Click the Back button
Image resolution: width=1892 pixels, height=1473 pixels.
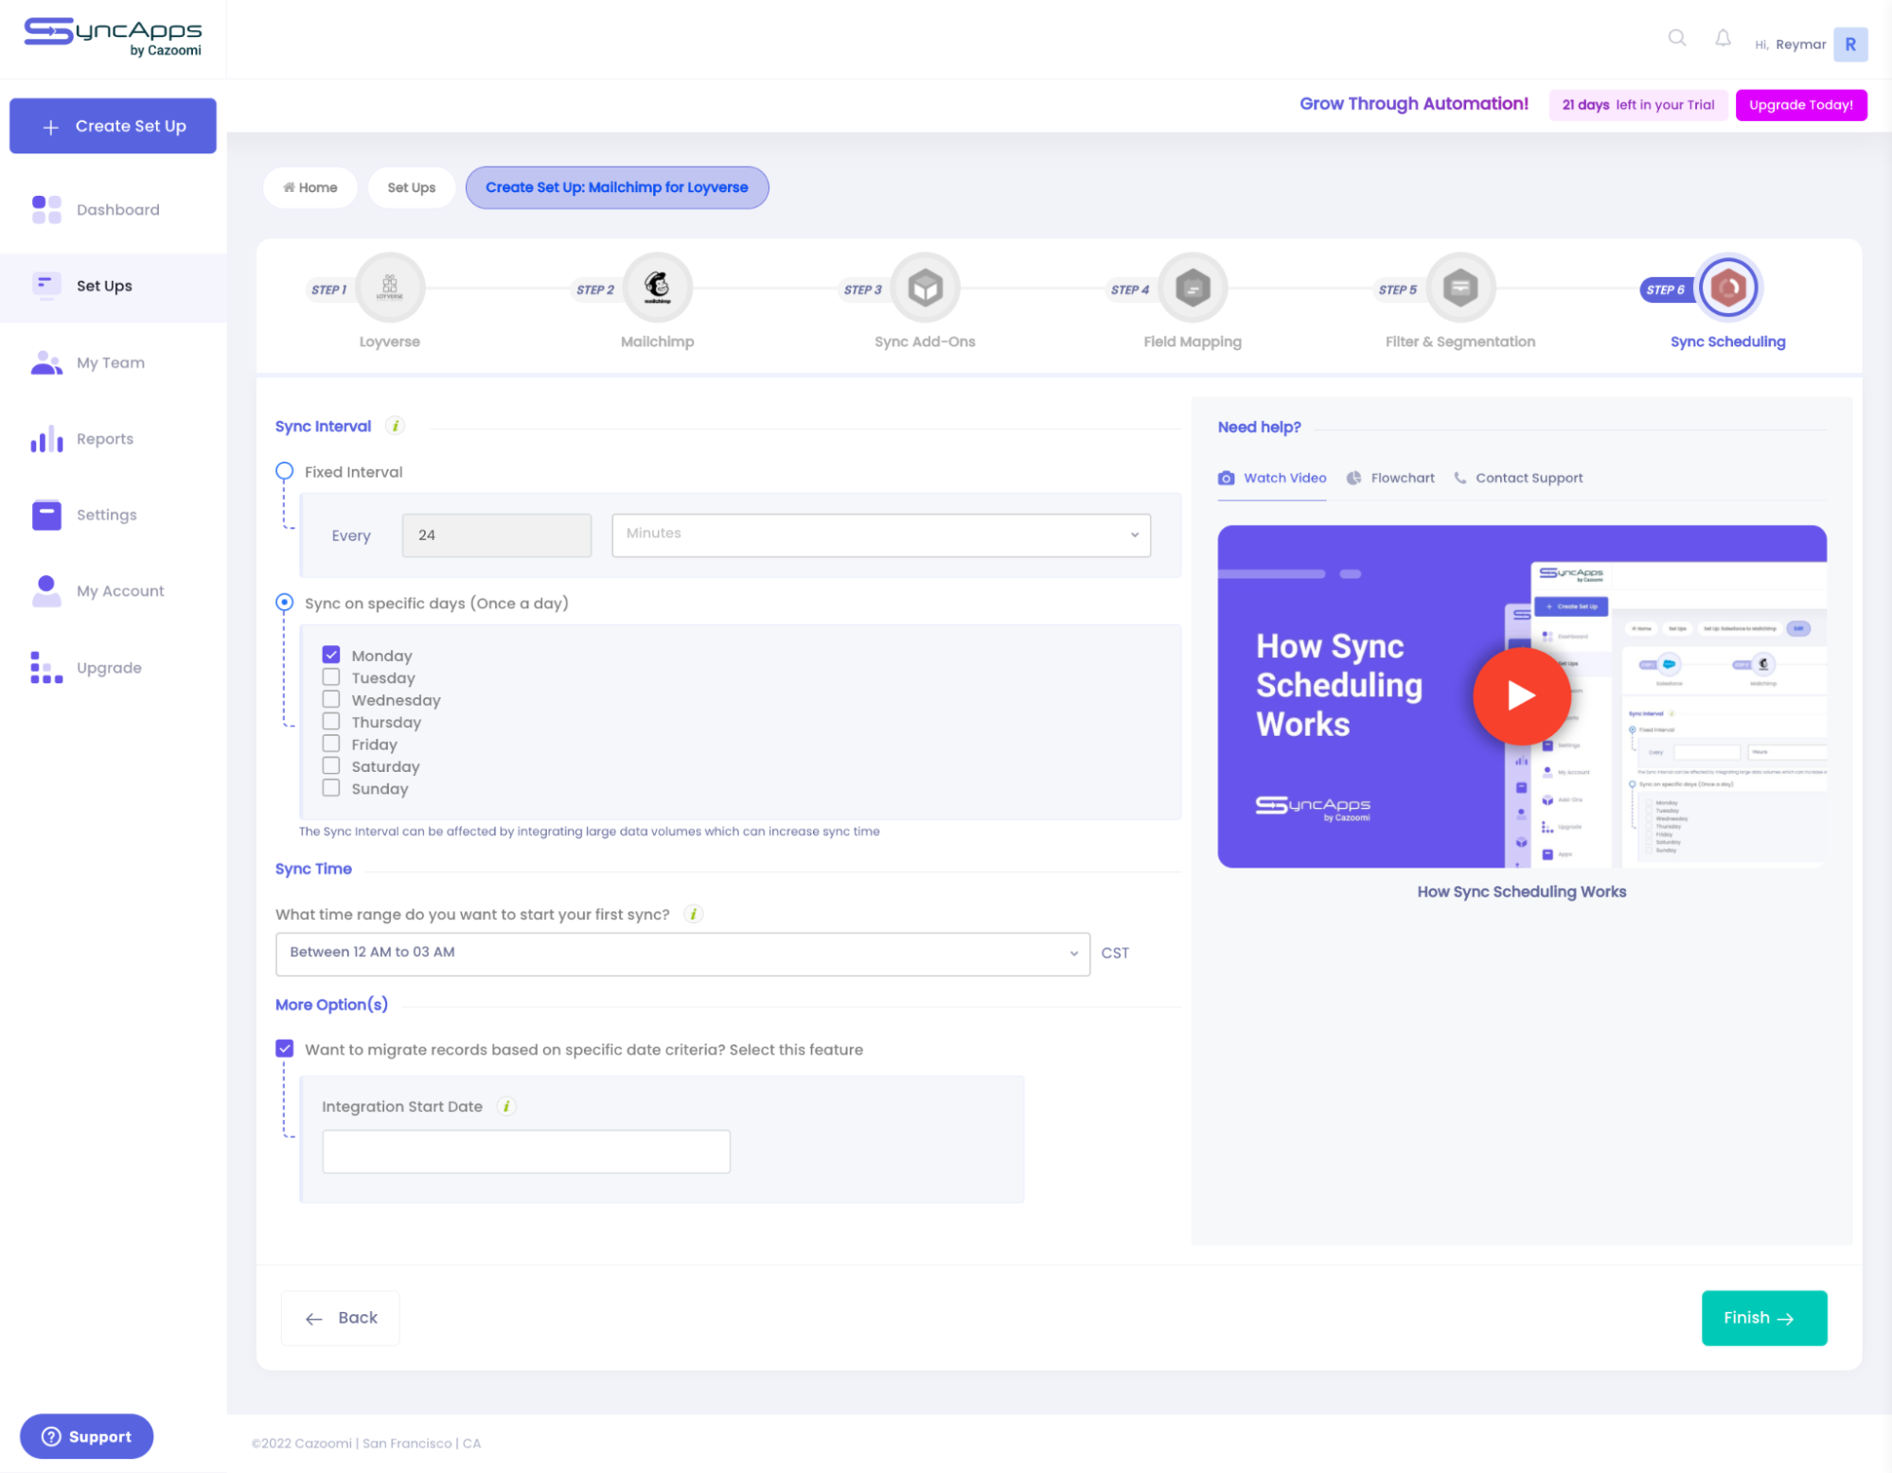point(341,1318)
